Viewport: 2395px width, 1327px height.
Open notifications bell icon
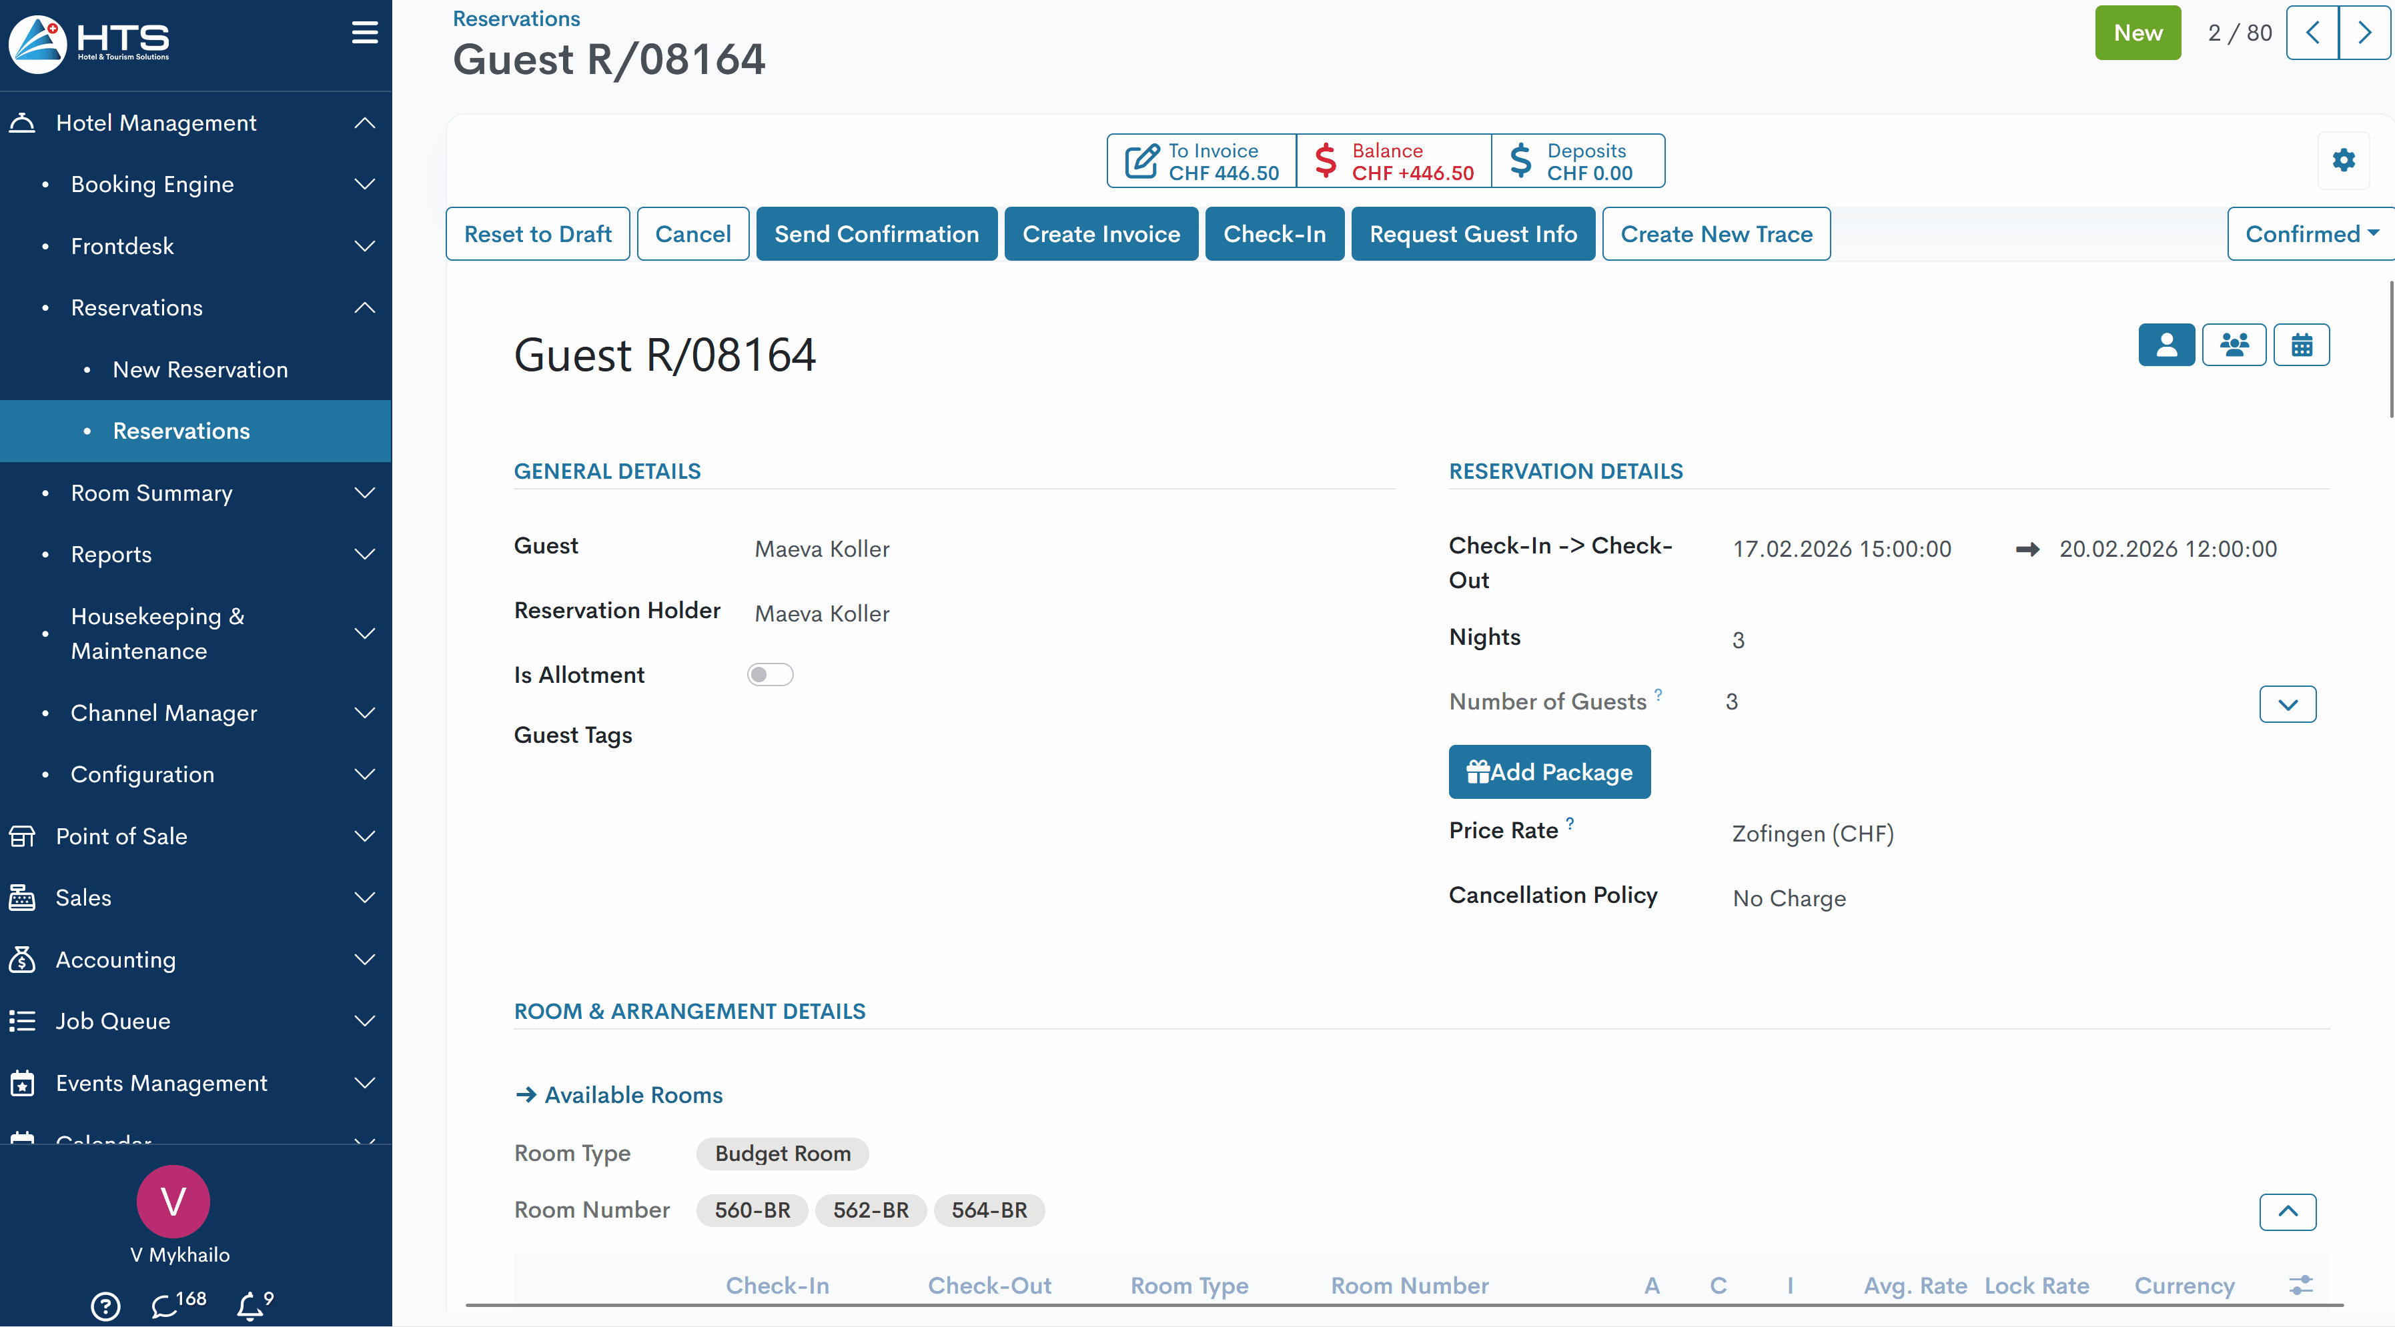(250, 1306)
